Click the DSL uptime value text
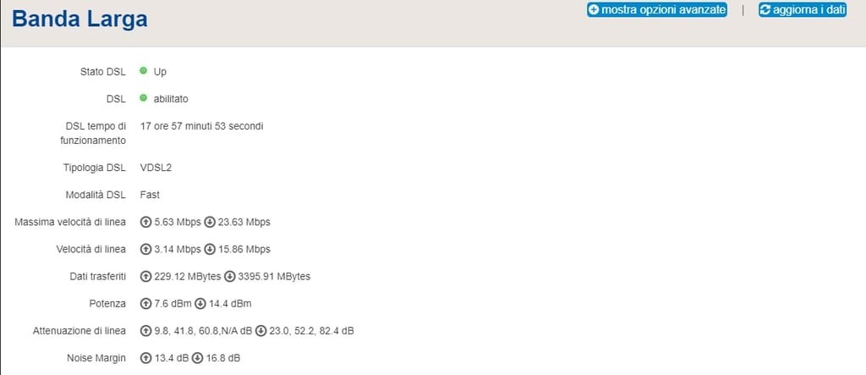This screenshot has width=866, height=375. pyautogui.click(x=201, y=126)
